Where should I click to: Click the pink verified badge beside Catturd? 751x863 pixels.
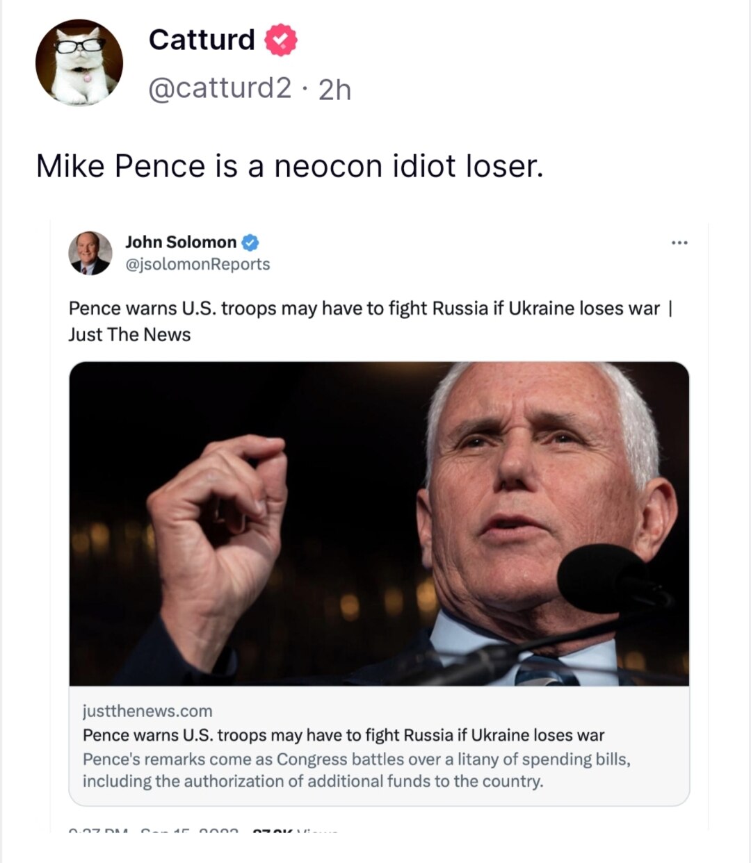(x=280, y=40)
